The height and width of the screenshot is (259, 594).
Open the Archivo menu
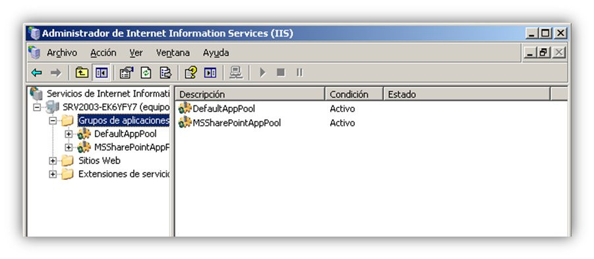(x=62, y=53)
